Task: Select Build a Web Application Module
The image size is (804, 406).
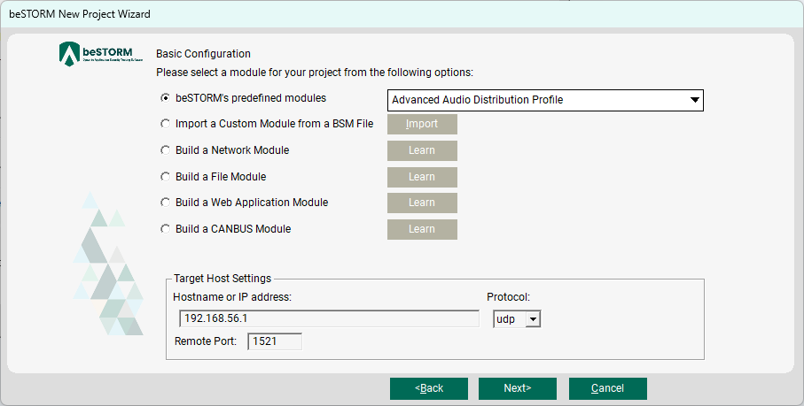Action: [165, 203]
